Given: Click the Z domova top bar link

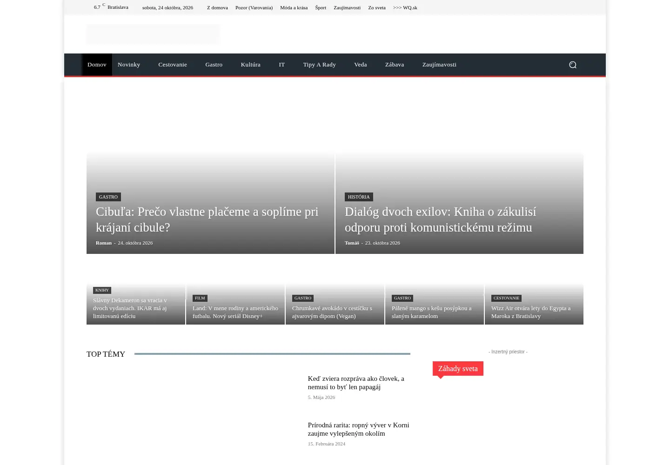Looking at the screenshot, I should click(x=217, y=7).
